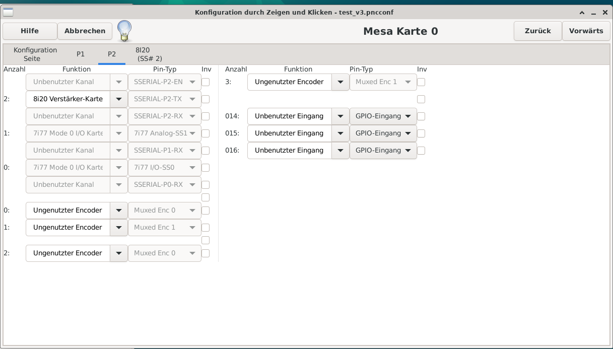Open 8i20 Verstärker-Karte function dropdown

click(118, 99)
